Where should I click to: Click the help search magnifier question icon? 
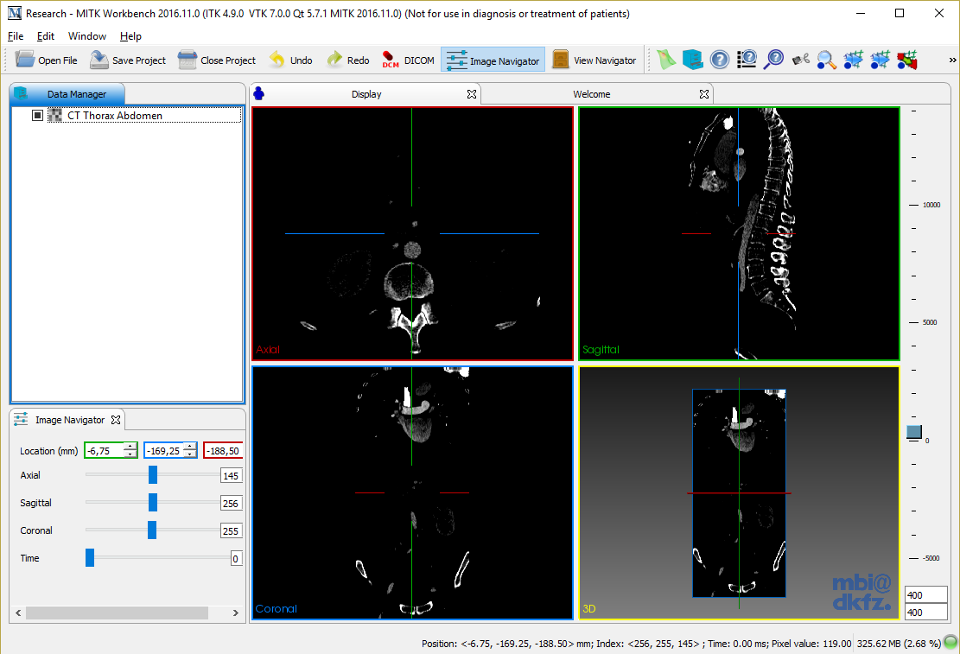773,60
